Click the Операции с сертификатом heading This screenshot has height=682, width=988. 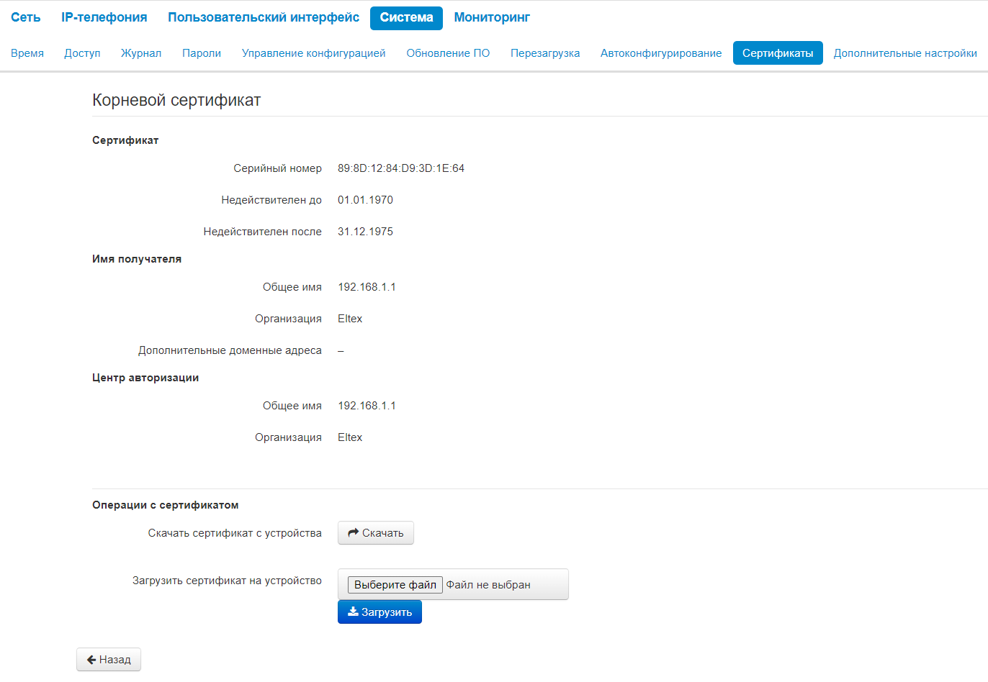click(166, 505)
